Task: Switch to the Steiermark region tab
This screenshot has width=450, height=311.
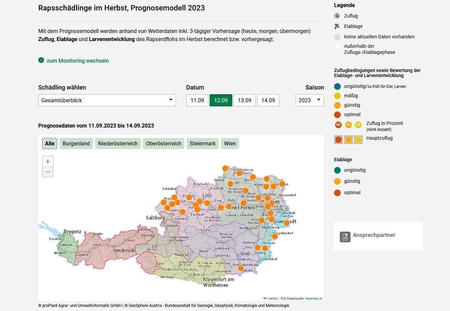Action: tap(203, 143)
